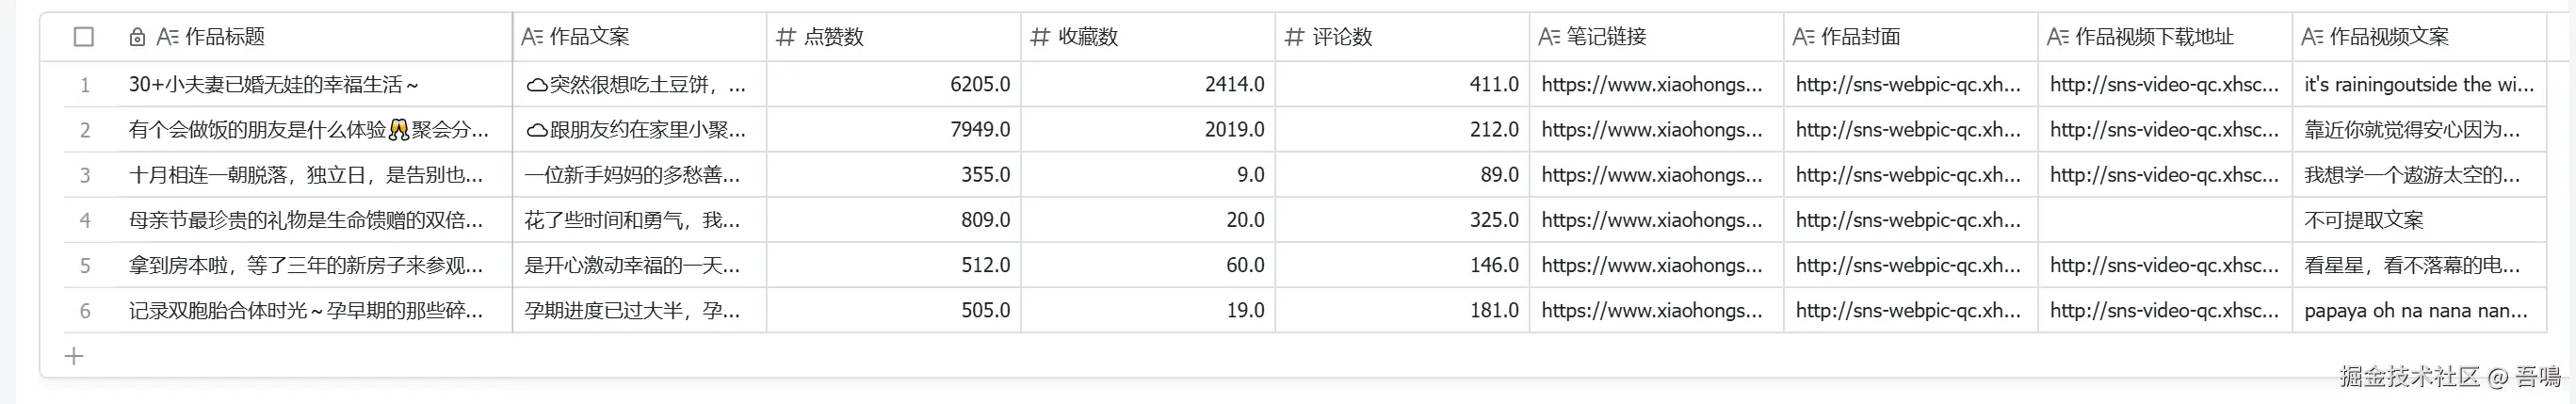
Task: Toggle the select-all rows checkbox
Action: pos(84,37)
